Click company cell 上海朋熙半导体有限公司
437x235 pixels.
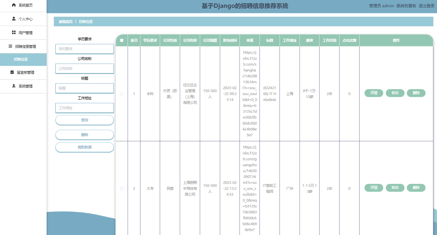coord(190,188)
